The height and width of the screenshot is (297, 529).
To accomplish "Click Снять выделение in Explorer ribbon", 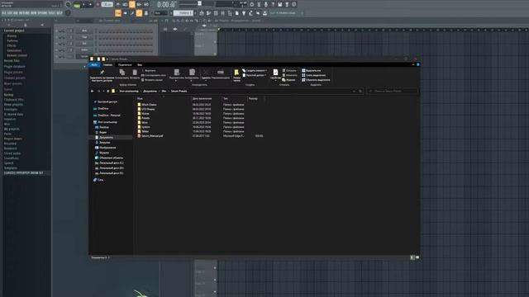I will coord(313,75).
